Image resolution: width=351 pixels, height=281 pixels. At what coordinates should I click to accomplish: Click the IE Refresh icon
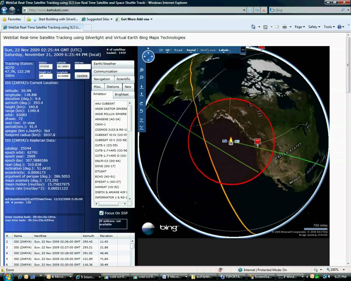[x=257, y=10]
